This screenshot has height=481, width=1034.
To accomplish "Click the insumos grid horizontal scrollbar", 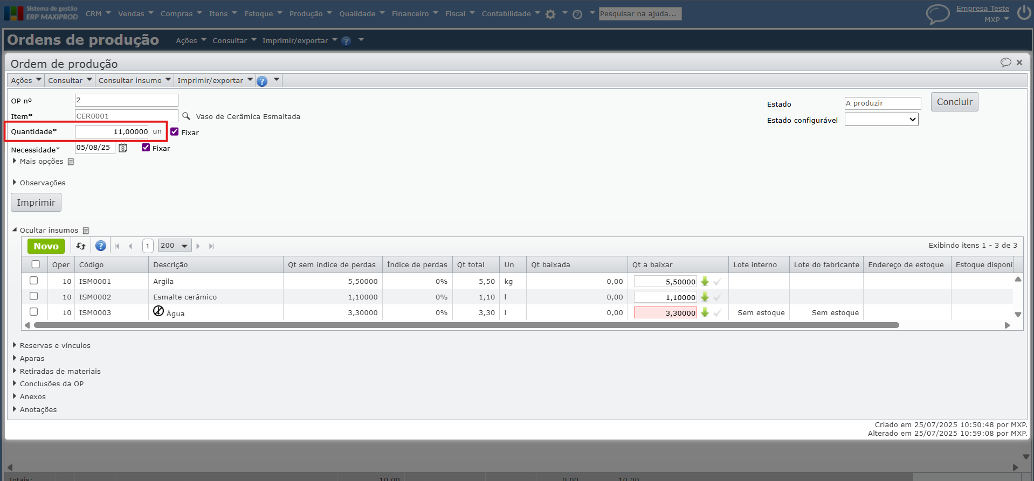I will click(x=466, y=325).
